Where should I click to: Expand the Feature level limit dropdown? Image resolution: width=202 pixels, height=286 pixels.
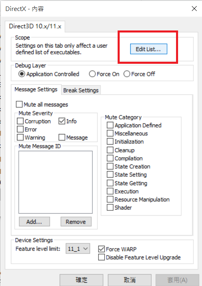tap(78, 249)
